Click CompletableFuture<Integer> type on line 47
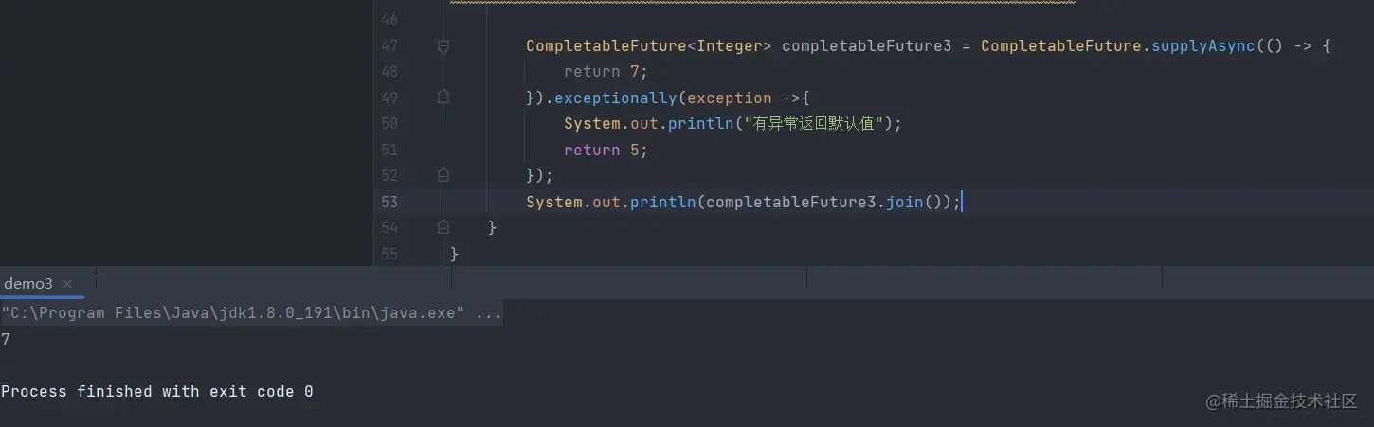The image size is (1374, 427). (649, 45)
